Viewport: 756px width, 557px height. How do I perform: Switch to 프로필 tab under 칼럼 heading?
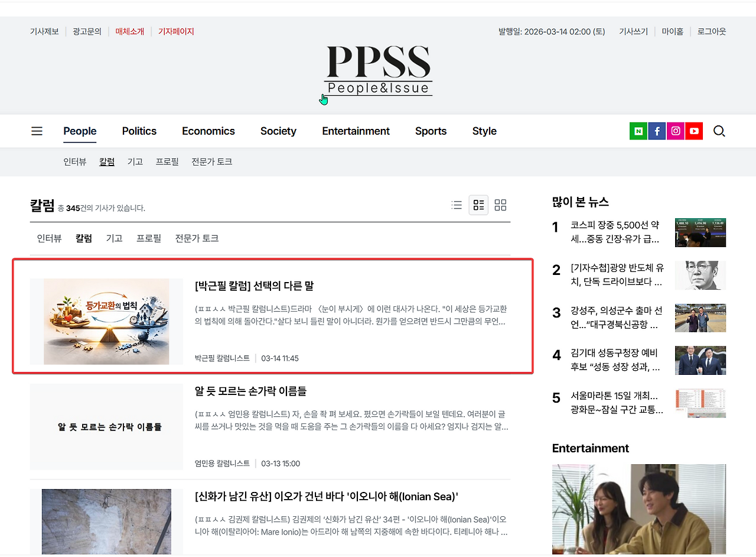click(149, 238)
